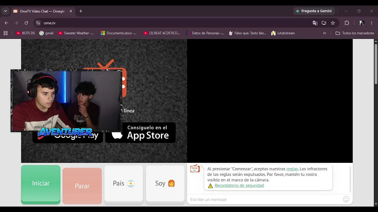
Task: Open the Datos de Personas bookmark
Action: pos(205,33)
